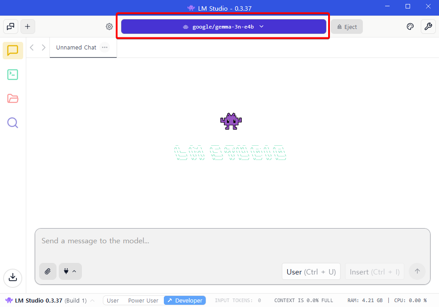Expand the plug integrations menu
439x307 pixels.
(x=70, y=271)
